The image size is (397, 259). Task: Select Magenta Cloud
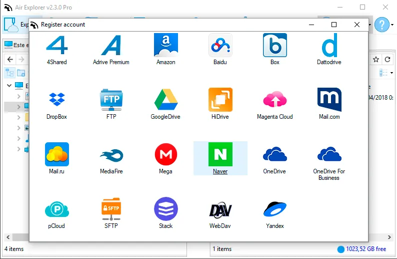tap(274, 104)
